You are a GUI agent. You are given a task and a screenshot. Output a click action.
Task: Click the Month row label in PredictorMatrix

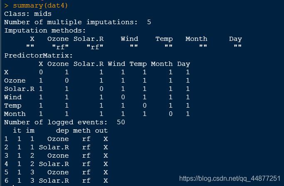pos(15,114)
